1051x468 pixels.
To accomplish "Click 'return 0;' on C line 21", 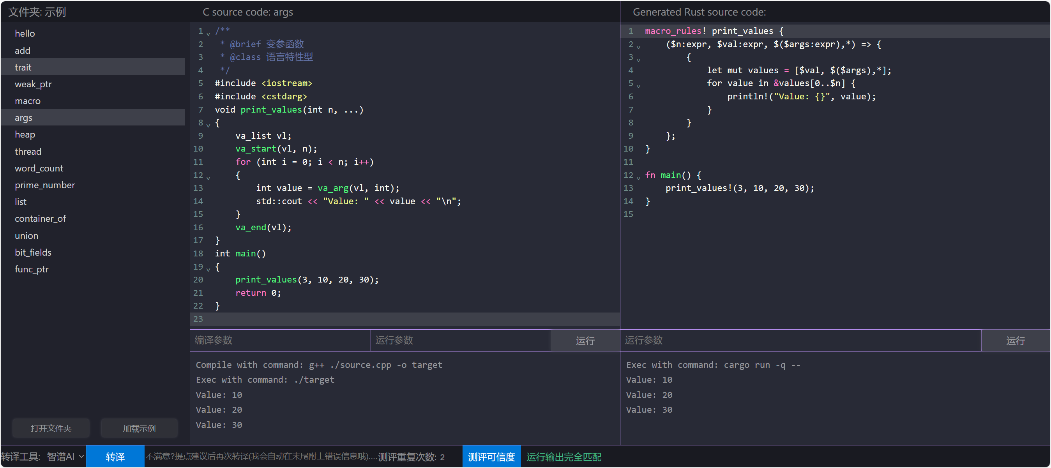I will pyautogui.click(x=258, y=293).
